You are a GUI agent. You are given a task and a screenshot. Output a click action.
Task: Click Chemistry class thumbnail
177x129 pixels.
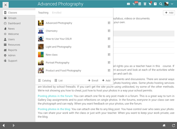(x=41, y=31)
